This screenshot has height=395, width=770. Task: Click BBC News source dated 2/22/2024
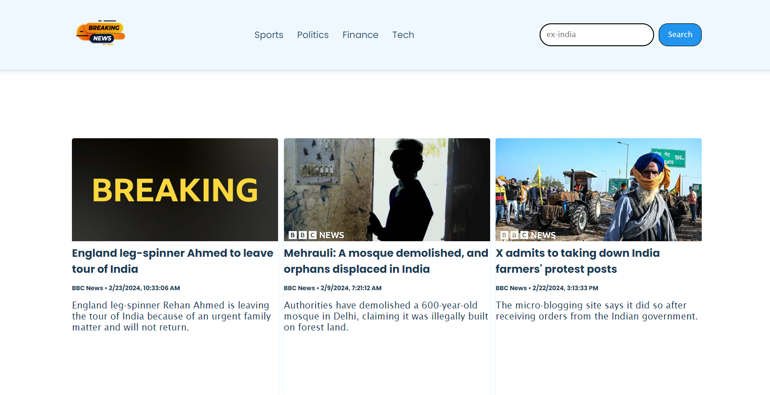(x=511, y=288)
